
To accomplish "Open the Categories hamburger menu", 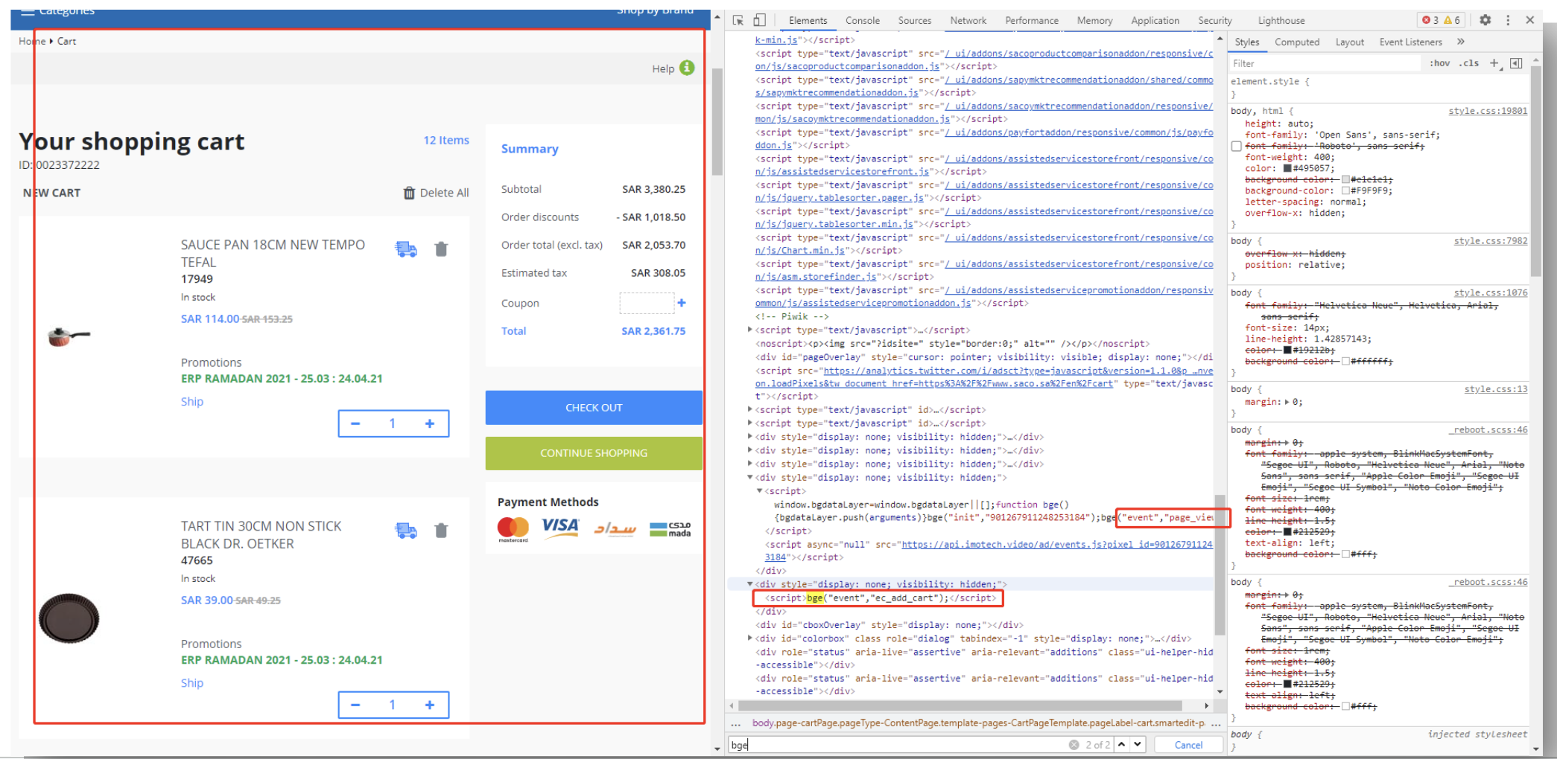I will click(28, 12).
